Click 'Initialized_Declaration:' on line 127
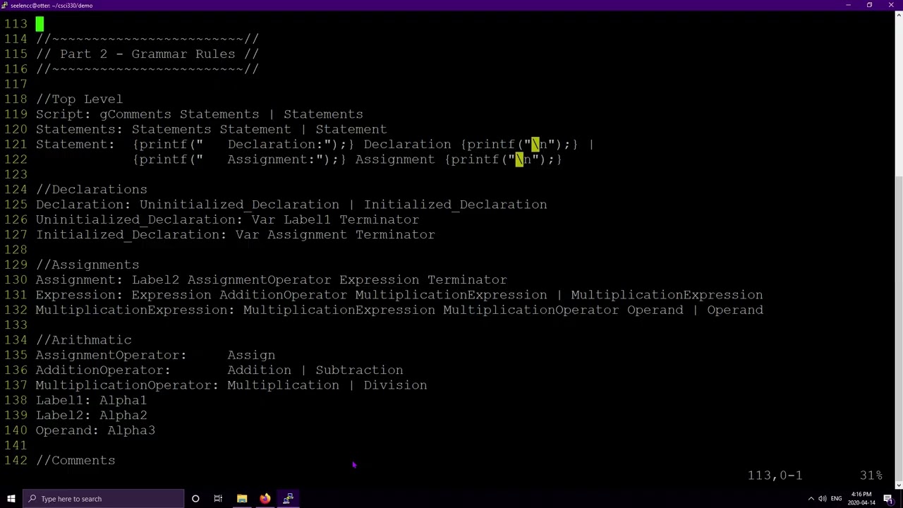 click(x=131, y=234)
